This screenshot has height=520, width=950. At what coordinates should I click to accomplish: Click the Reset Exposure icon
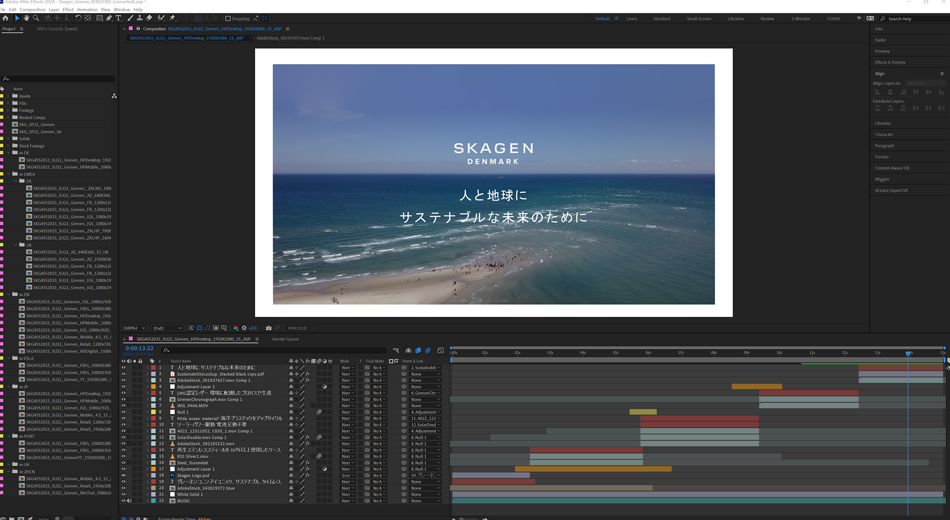244,328
